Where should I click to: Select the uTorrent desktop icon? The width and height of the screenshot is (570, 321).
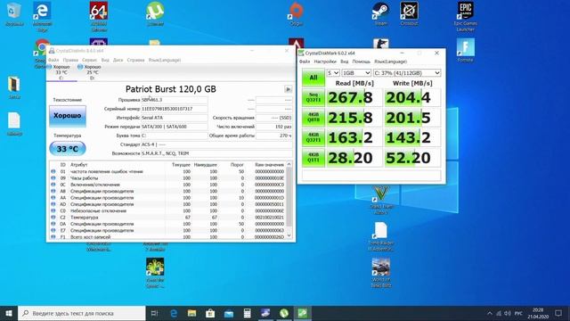tap(155, 14)
